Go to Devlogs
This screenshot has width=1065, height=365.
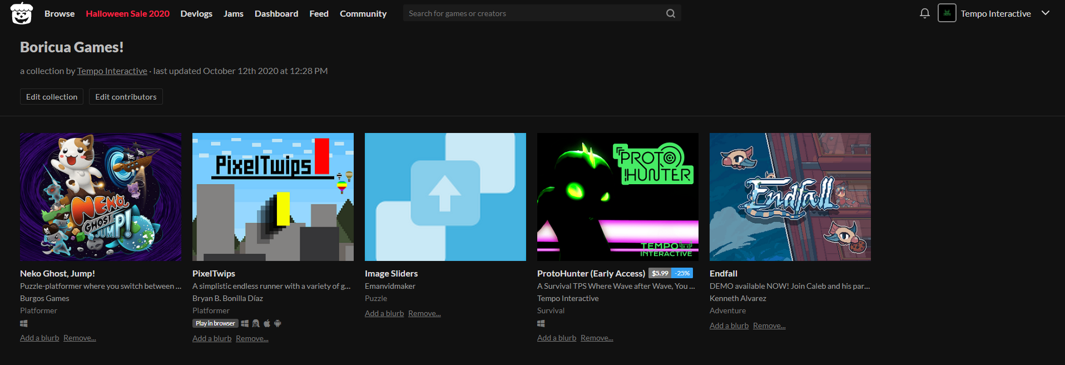coord(196,13)
